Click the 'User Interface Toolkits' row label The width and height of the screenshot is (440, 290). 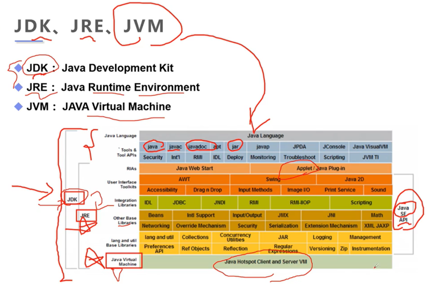click(122, 184)
